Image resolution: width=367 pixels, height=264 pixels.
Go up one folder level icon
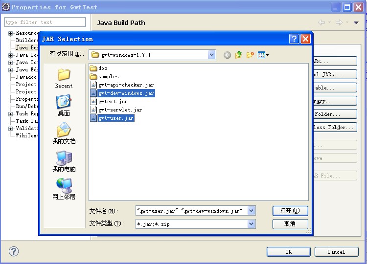click(x=238, y=55)
